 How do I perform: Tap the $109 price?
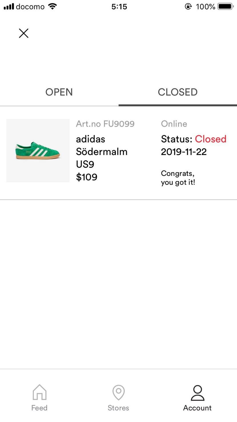pos(87,177)
